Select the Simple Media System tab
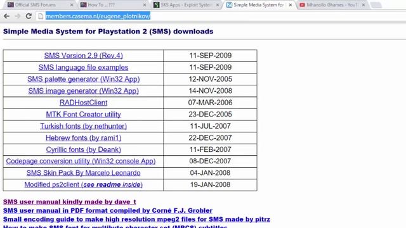406x228 pixels. click(x=259, y=4)
